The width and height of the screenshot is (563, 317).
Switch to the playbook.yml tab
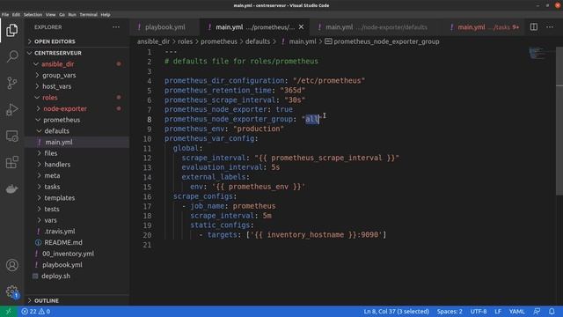pyautogui.click(x=165, y=27)
